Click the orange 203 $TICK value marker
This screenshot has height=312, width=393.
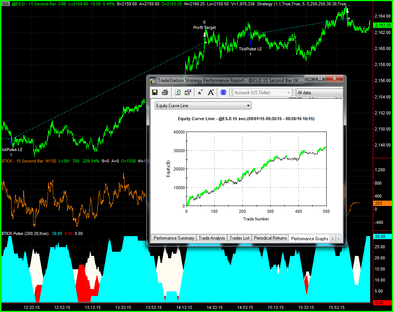click(382, 203)
